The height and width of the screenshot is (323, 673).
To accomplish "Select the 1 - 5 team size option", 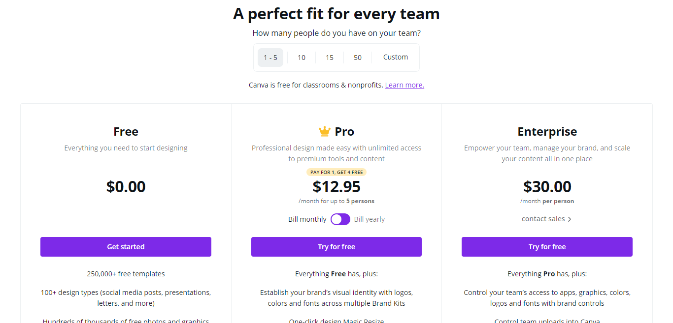I will 270,58.
